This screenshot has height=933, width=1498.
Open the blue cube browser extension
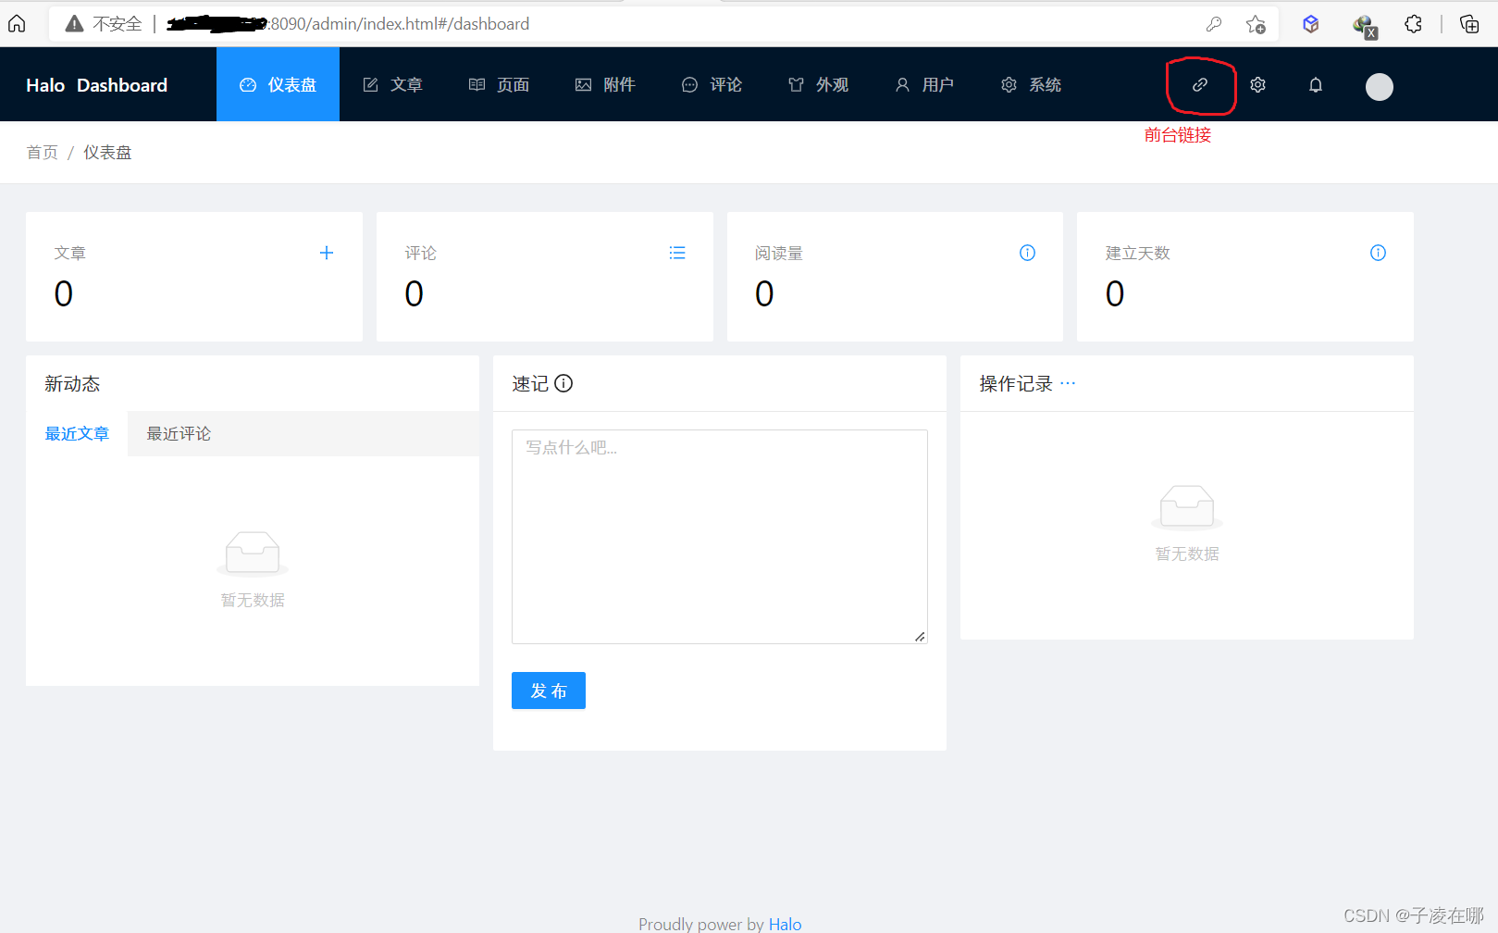point(1311,24)
